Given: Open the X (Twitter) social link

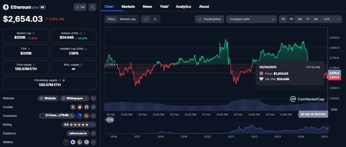Looking at the screenshot, I should pos(73,107).
